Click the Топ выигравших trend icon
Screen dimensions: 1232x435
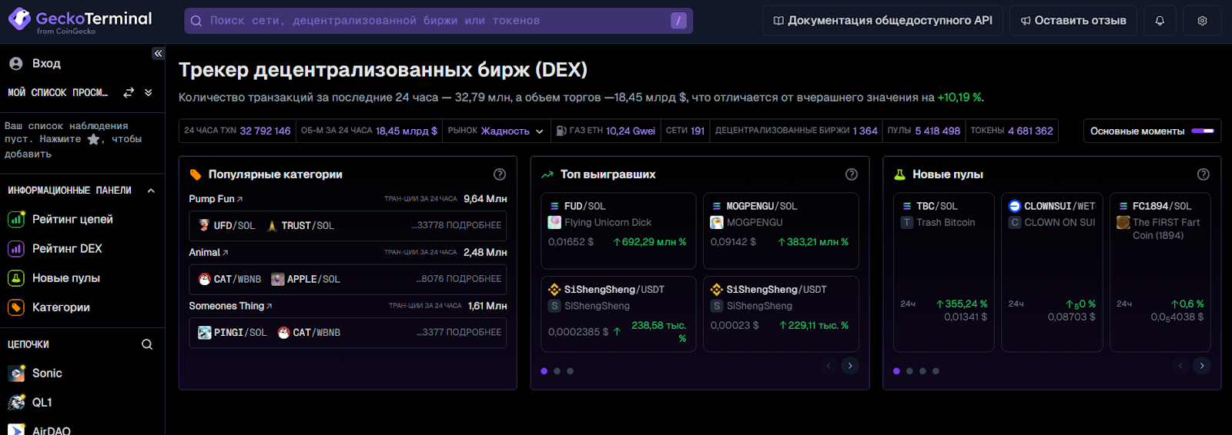pyautogui.click(x=547, y=174)
